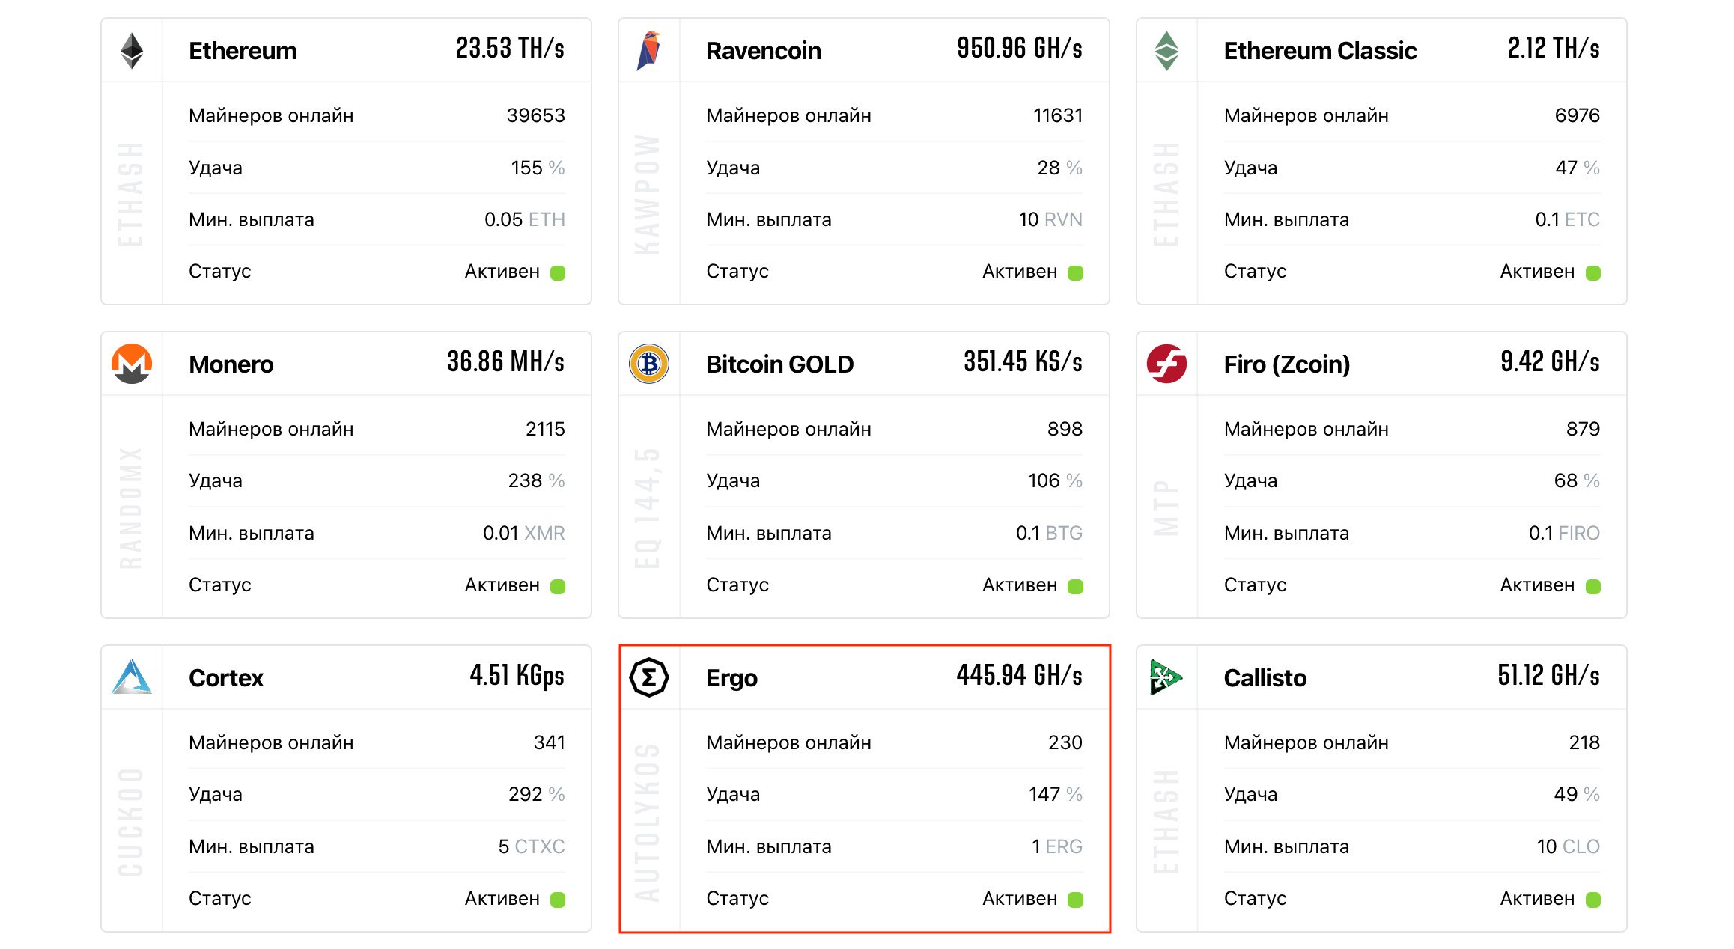Click the Callisto green arrow icon
This screenshot has width=1734, height=949.
(x=1165, y=677)
